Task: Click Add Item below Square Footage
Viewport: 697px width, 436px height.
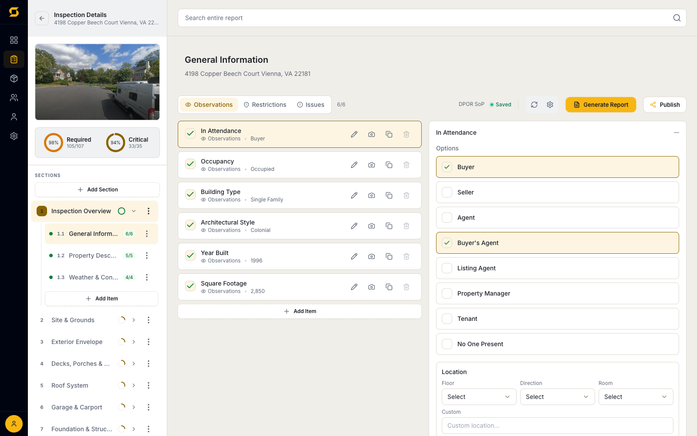Action: coord(300,311)
